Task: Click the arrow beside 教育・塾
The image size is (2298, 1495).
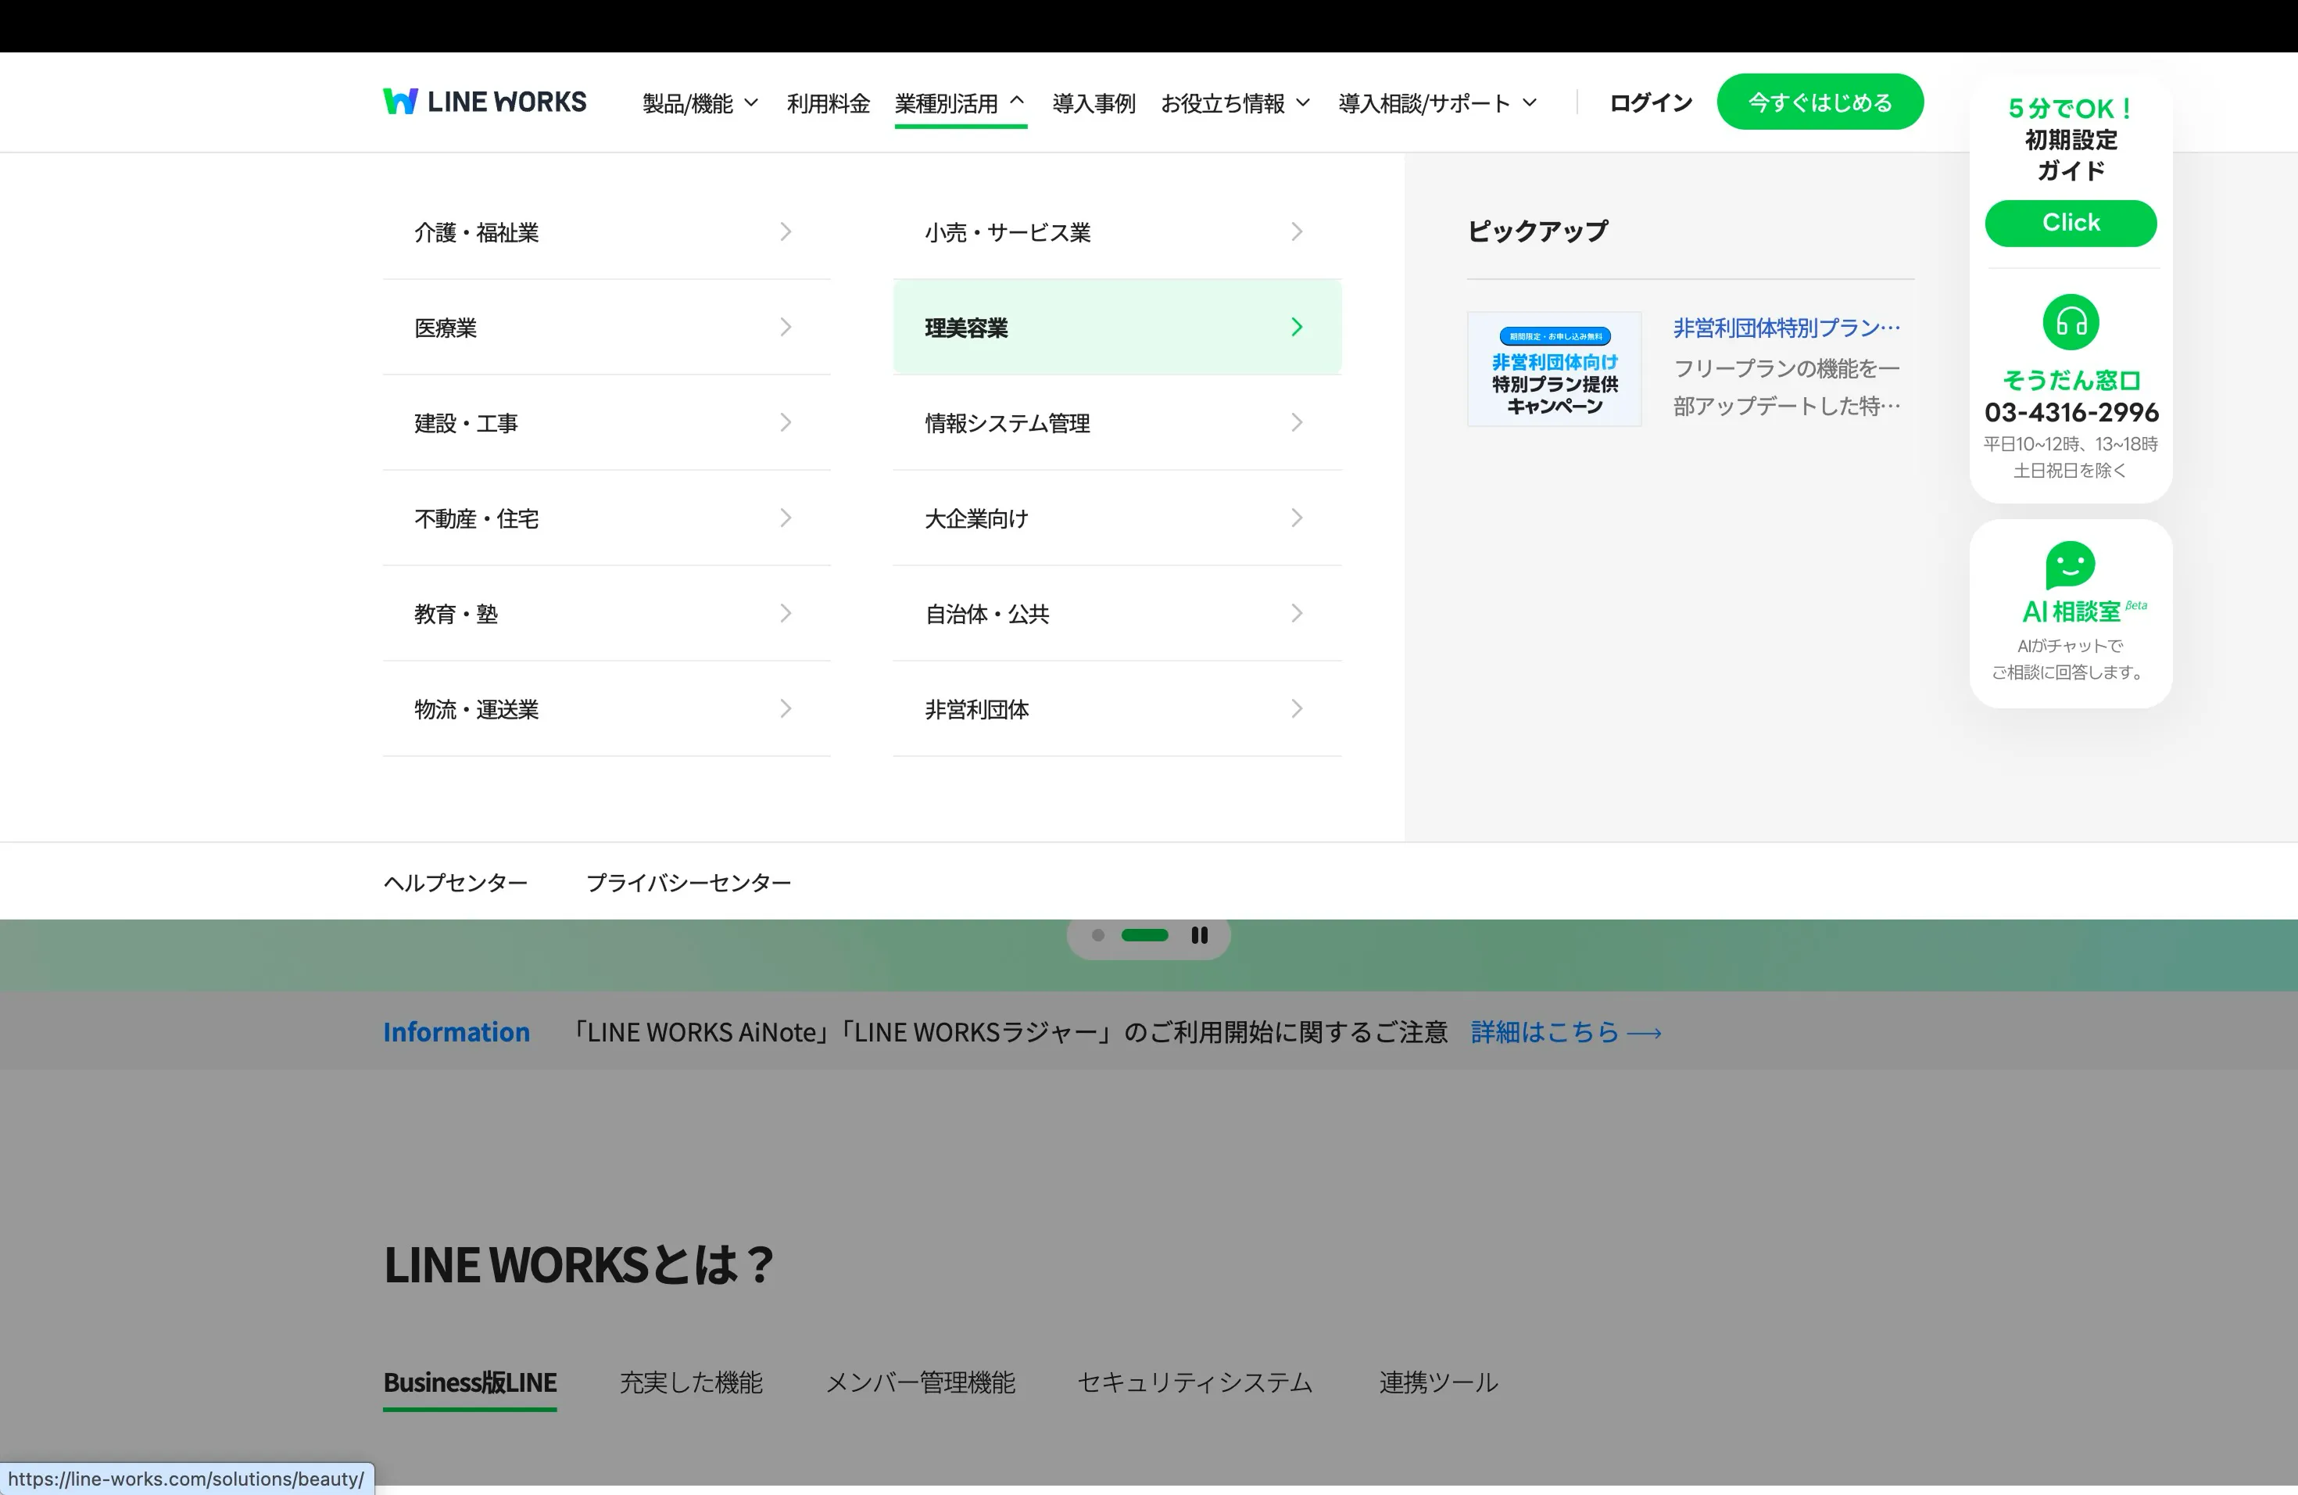Action: click(786, 613)
